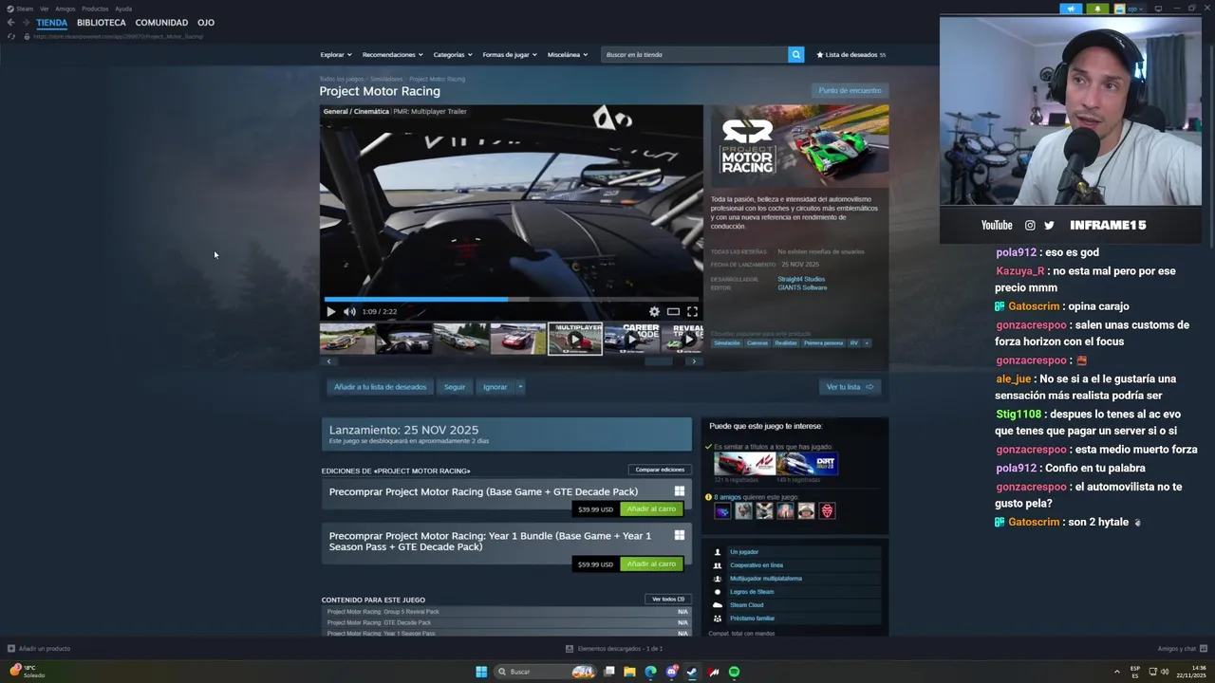Select the Simulación tag
This screenshot has width=1215, height=683.
click(727, 343)
